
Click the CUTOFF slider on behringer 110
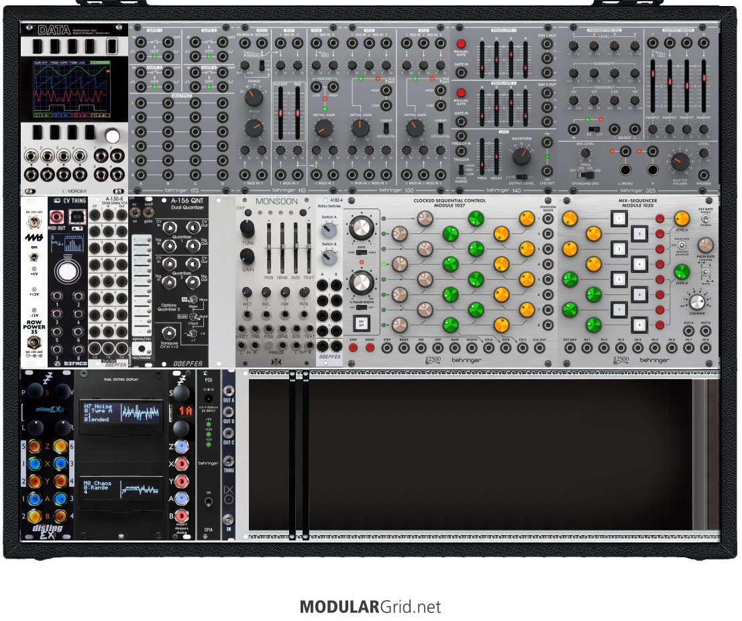(x=280, y=113)
